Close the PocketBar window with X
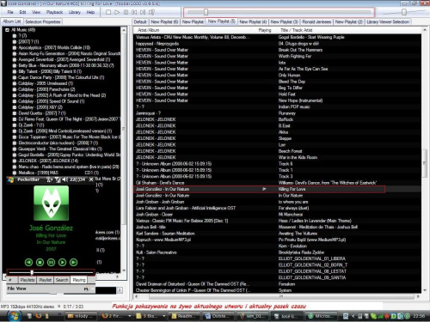This screenshot has width=430, height=322. [91, 179]
